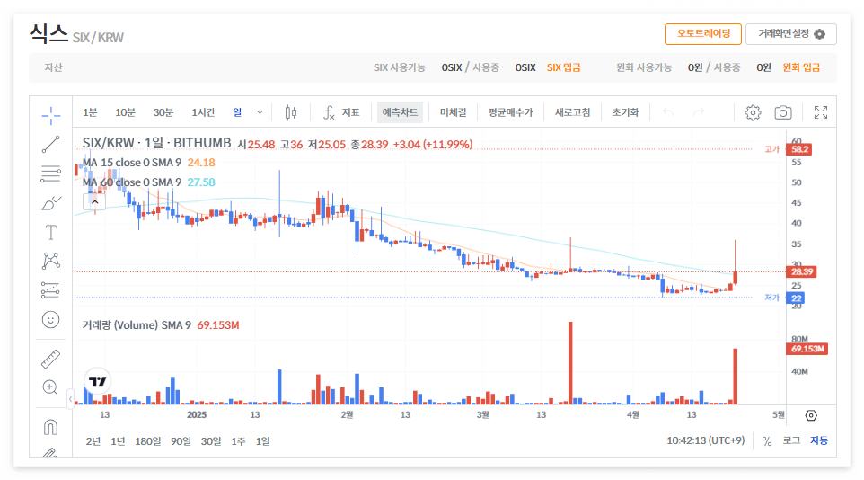Select the 30분 interval

pos(163,112)
